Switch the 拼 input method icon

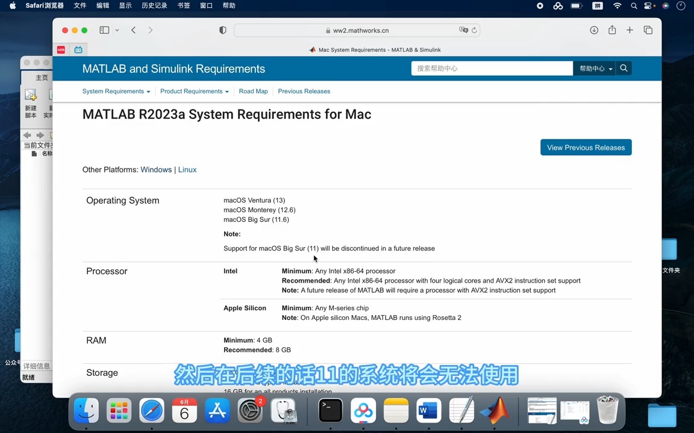598,6
